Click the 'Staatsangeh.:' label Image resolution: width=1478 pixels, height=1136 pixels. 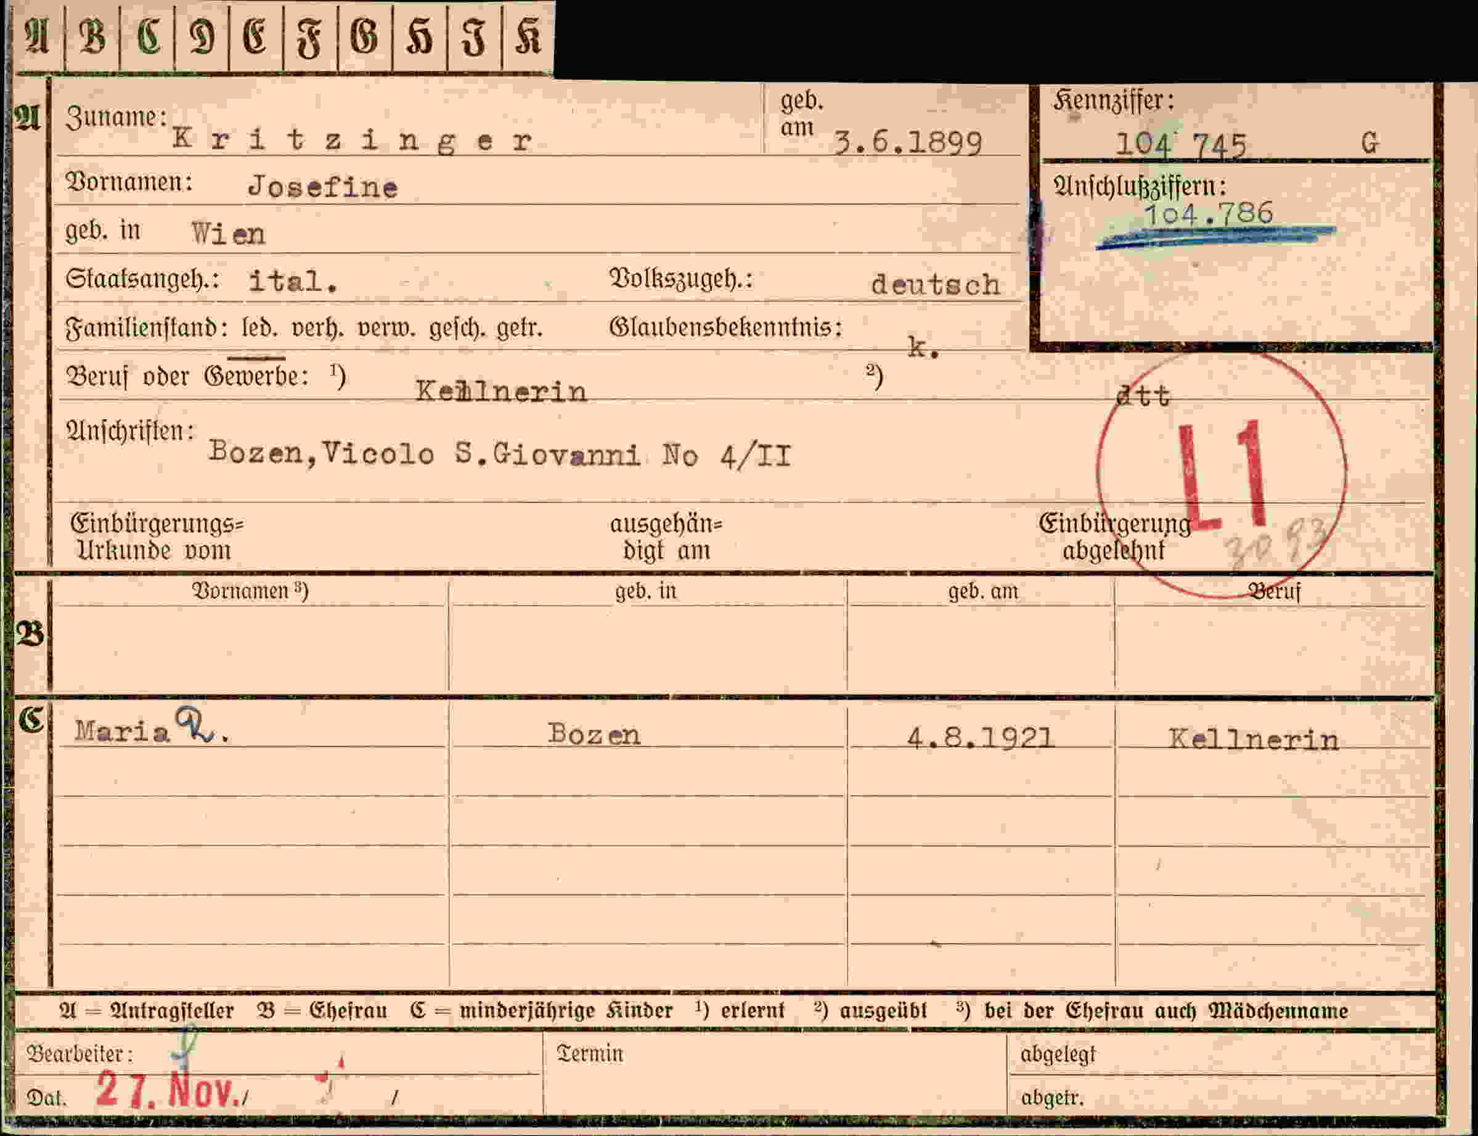142,279
